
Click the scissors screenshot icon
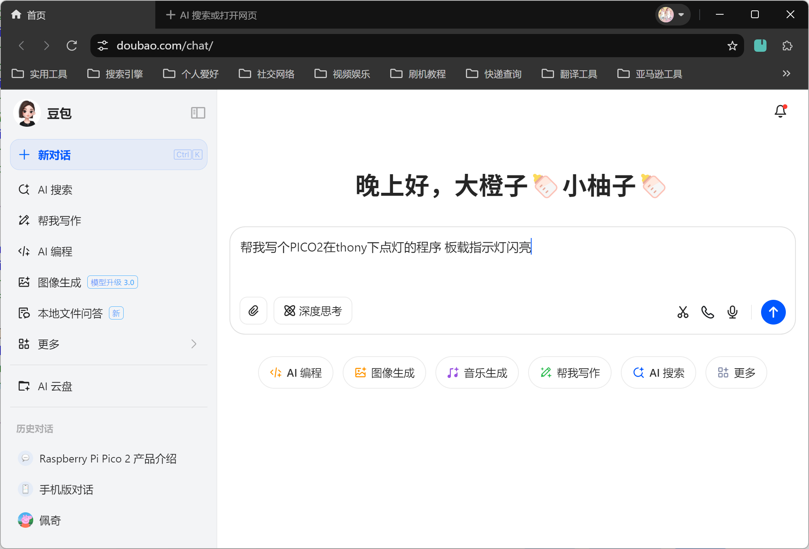tap(683, 312)
